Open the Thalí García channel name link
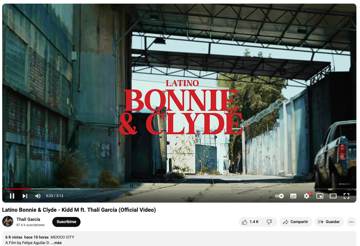This screenshot has width=360, height=246. click(28, 219)
